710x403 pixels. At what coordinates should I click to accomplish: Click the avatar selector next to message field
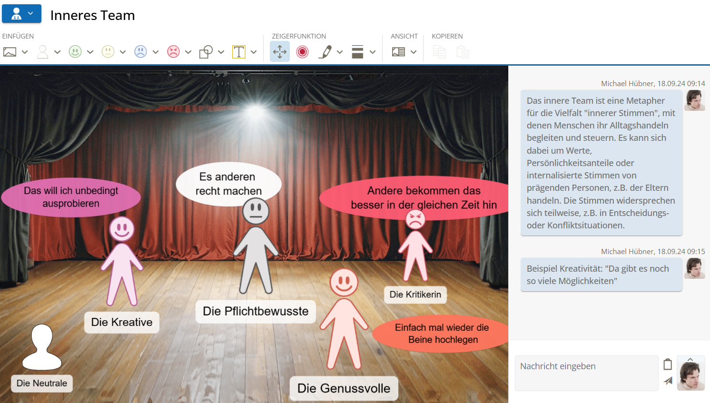click(690, 374)
